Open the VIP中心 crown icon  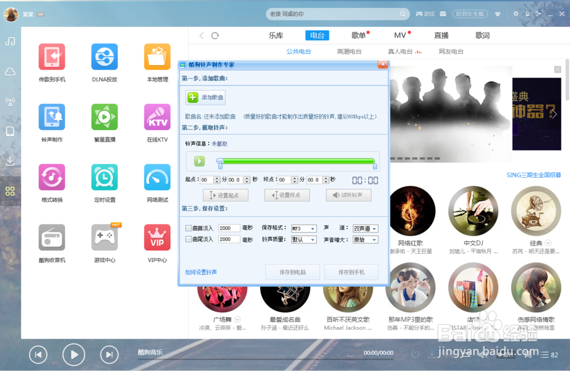157,238
